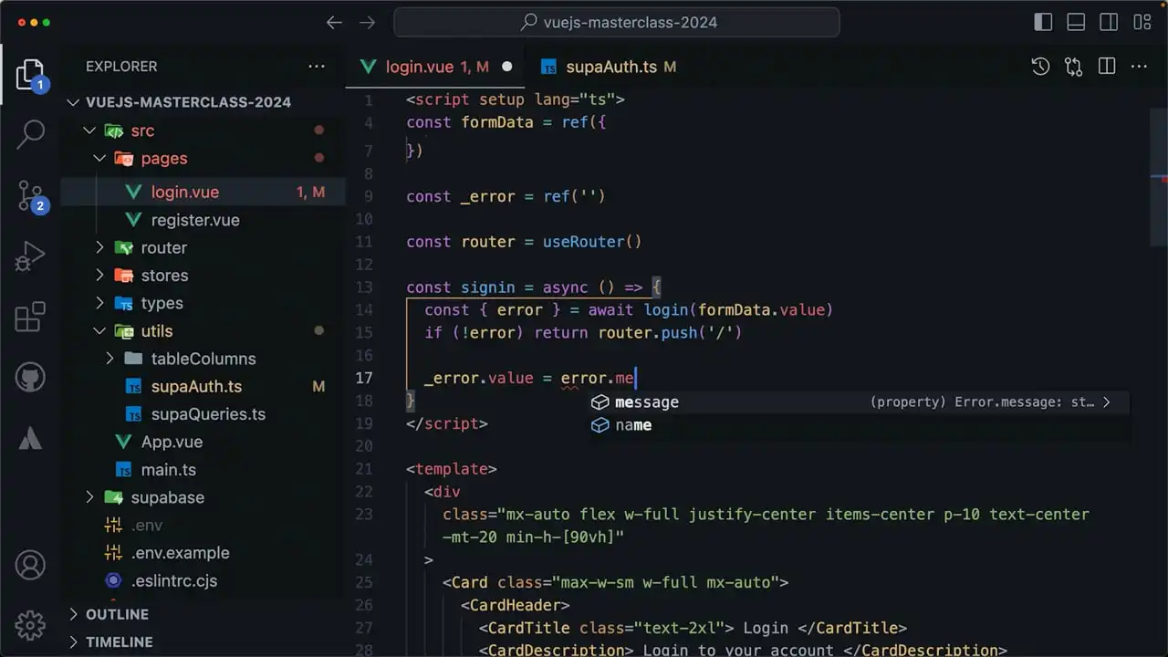Click the Vue icon of login.vue row

click(x=133, y=193)
